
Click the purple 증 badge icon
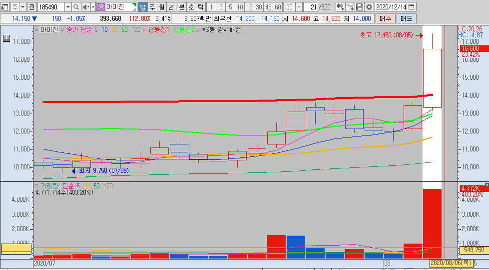pyautogui.click(x=101, y=6)
